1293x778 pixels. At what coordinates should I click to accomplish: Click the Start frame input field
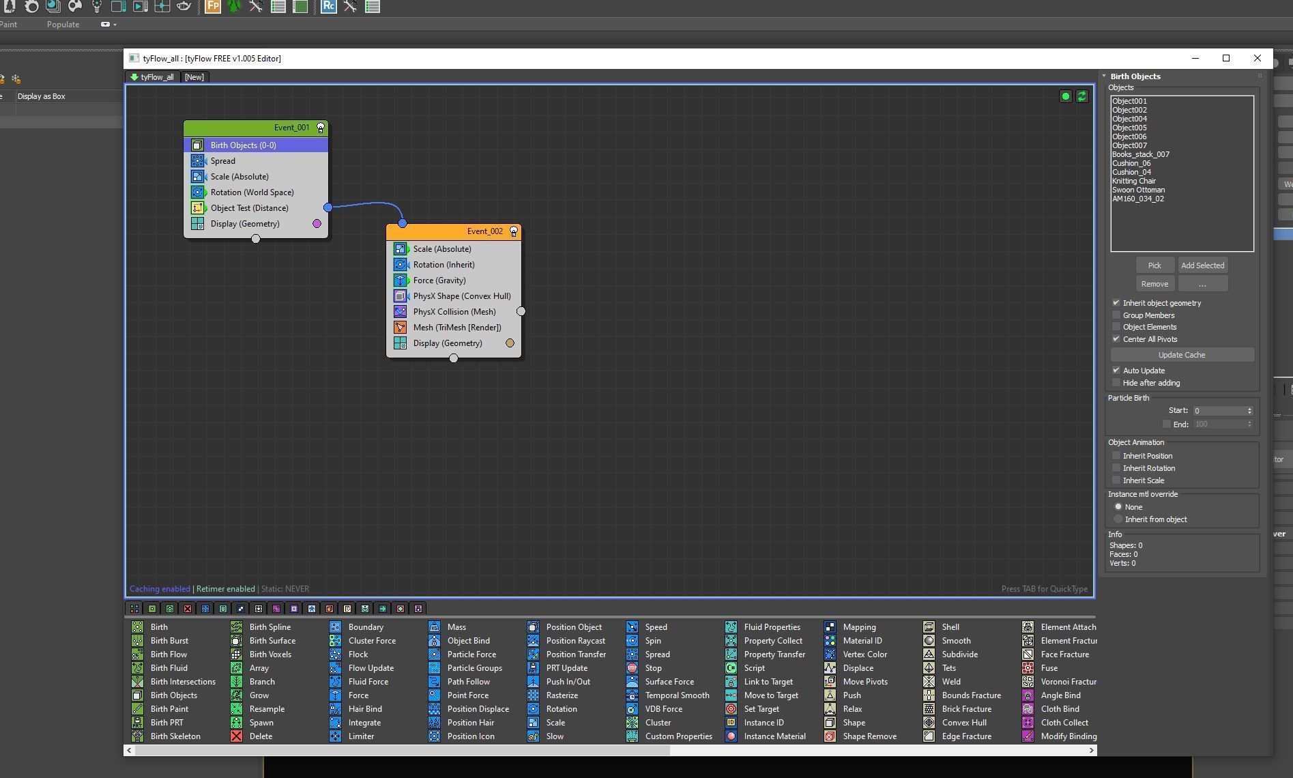point(1219,411)
